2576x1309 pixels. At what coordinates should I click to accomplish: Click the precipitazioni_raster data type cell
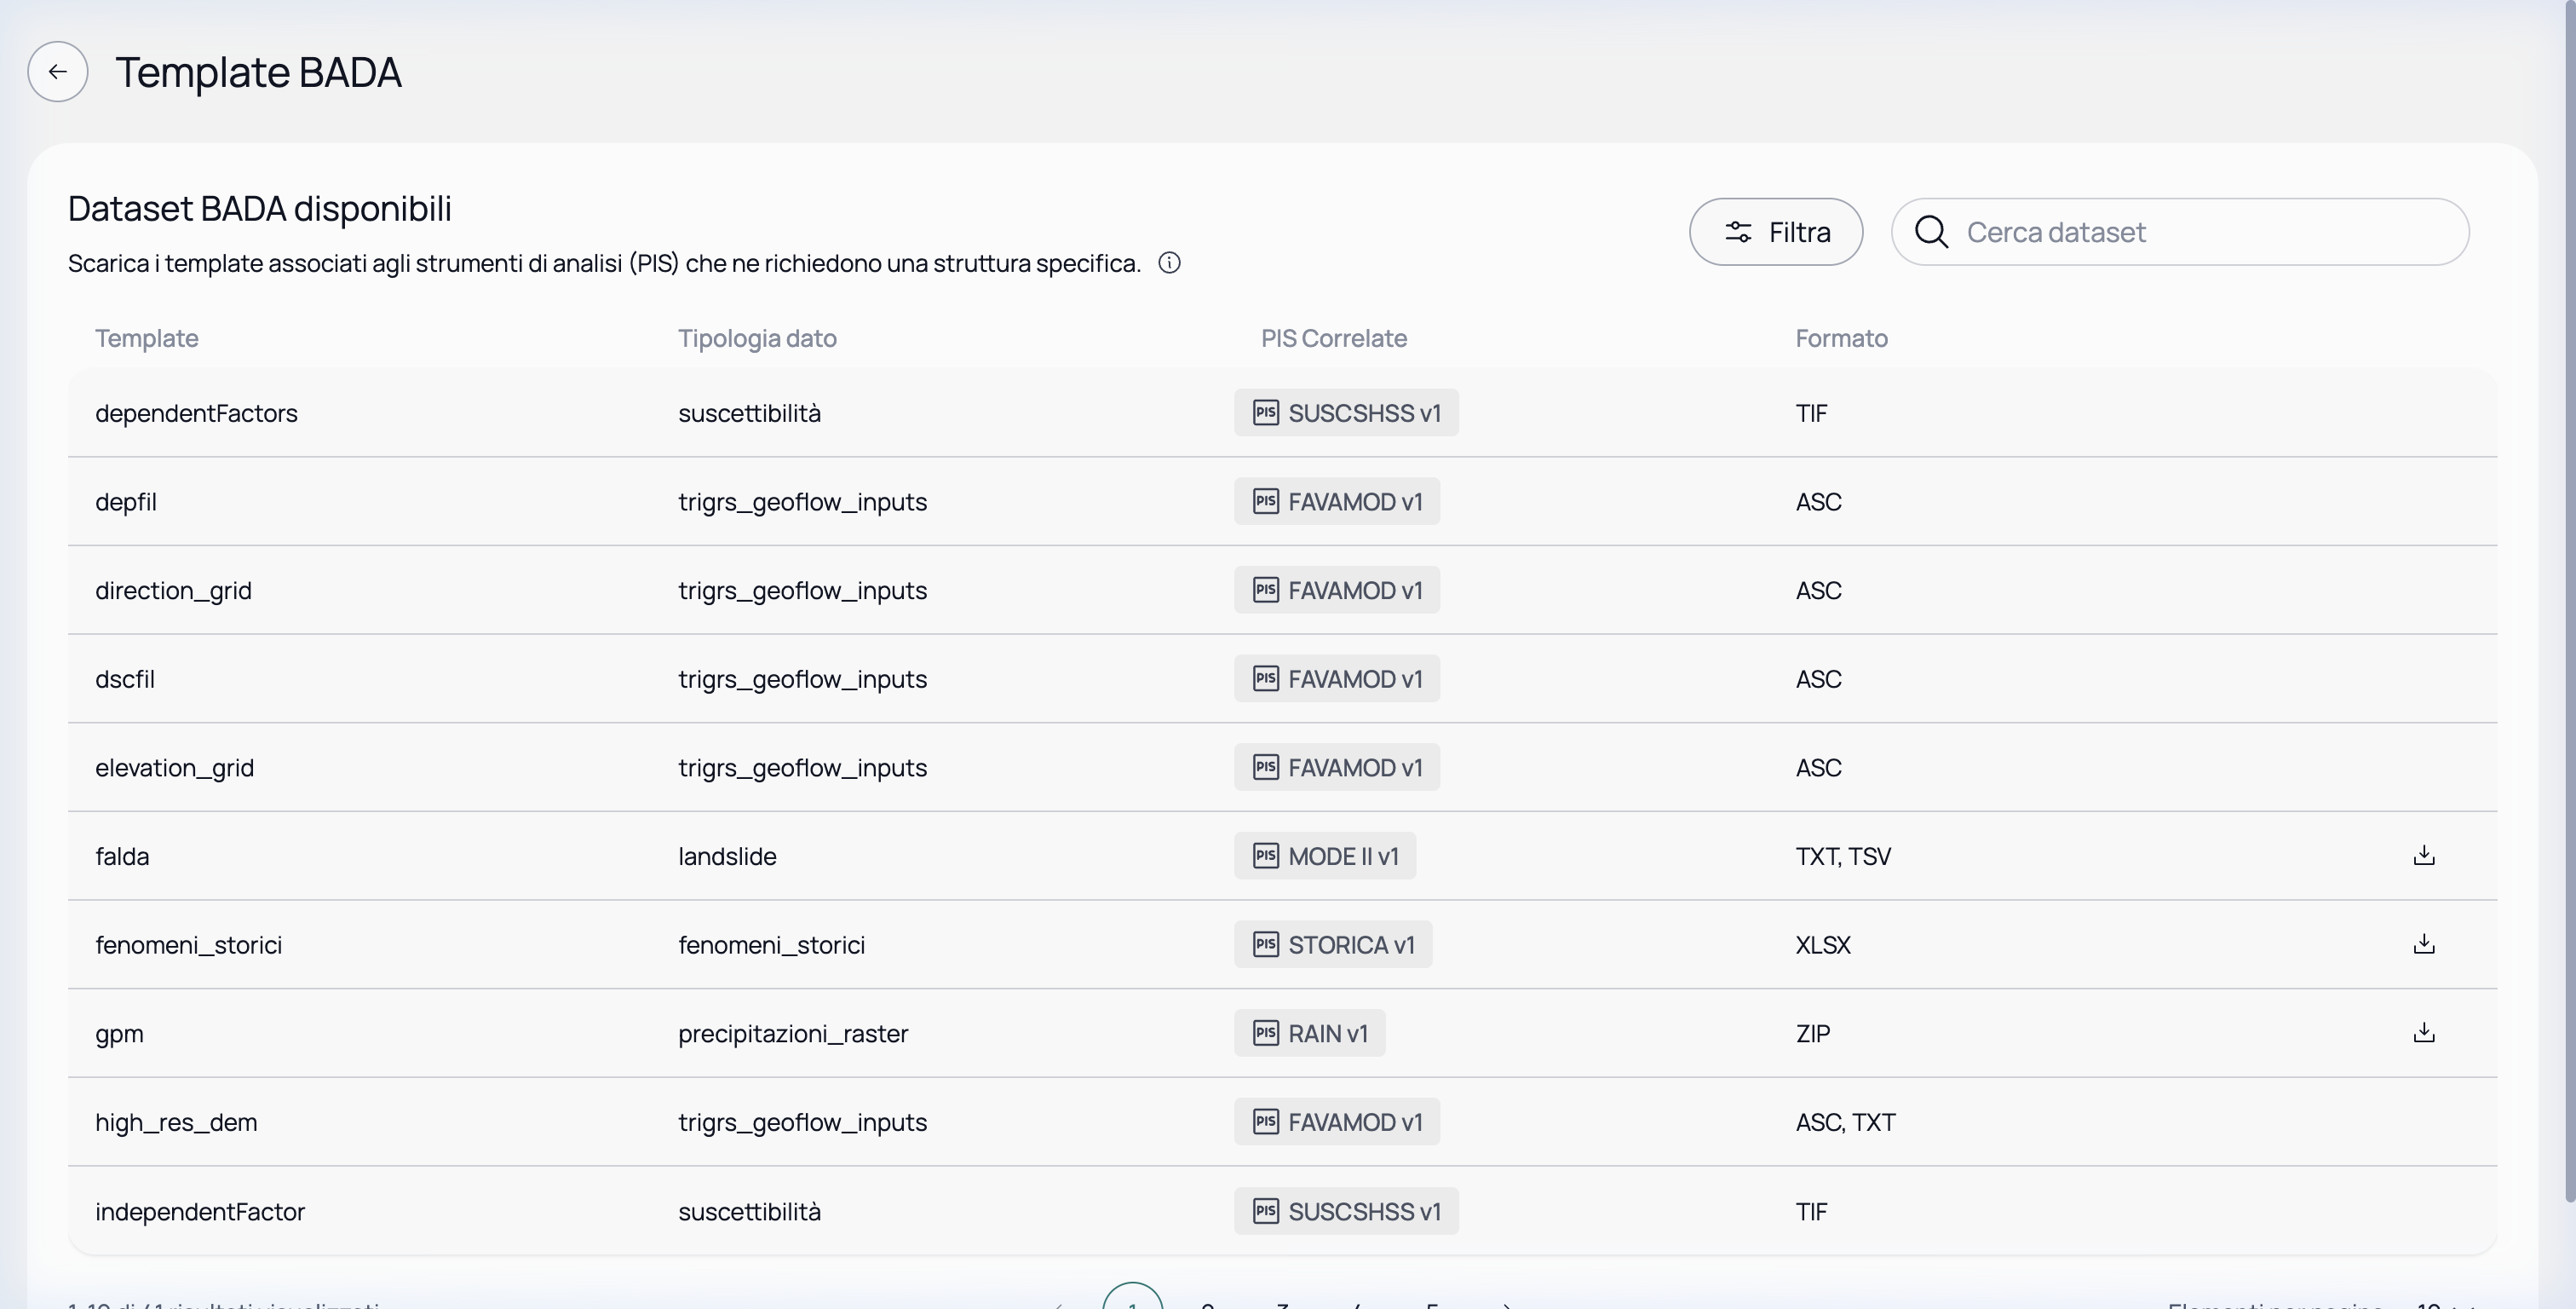pos(793,1034)
